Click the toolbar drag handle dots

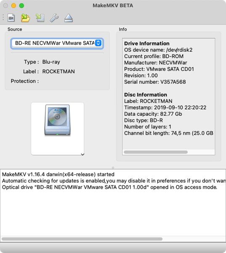point(3,17)
